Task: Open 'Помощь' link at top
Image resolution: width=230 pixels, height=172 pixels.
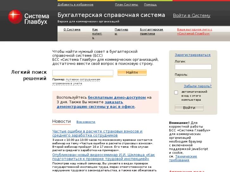Action: 150,4
